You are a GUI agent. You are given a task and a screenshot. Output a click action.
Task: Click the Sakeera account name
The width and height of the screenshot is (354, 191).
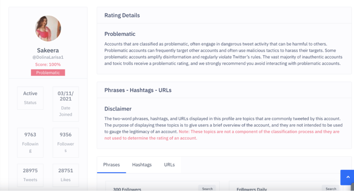(48, 50)
